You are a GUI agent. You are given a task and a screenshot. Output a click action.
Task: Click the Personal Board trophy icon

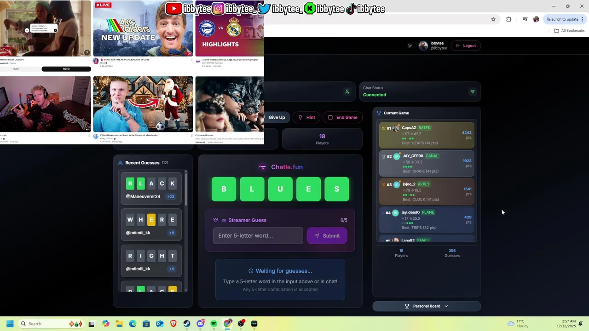click(407, 306)
